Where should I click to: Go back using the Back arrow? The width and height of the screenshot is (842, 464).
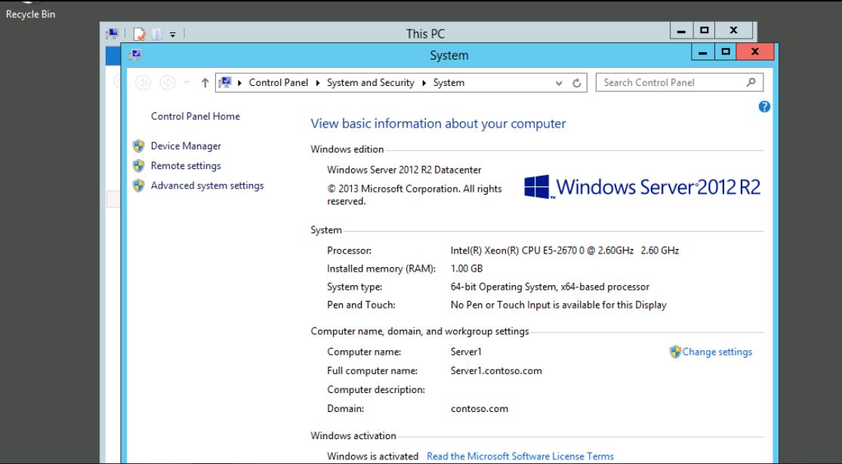point(143,82)
